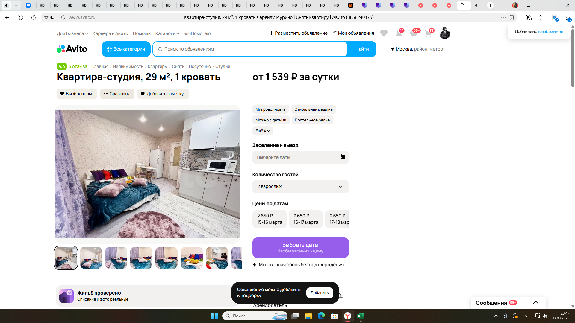Open Для бизнеса menu

[x=72, y=33]
